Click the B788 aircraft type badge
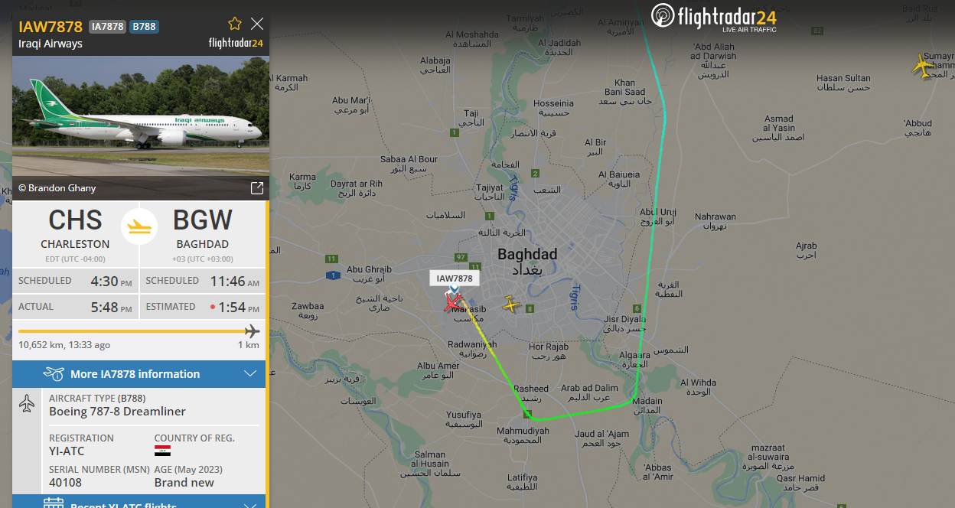The height and width of the screenshot is (508, 955). [x=144, y=27]
